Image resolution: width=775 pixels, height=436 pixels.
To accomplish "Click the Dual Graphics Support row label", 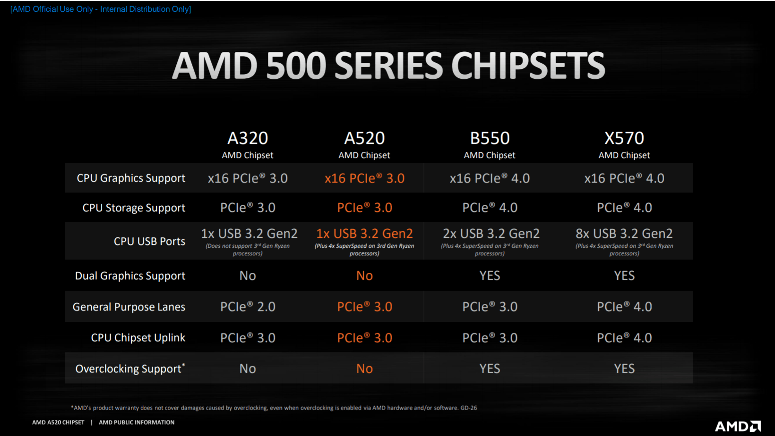I will tap(130, 276).
